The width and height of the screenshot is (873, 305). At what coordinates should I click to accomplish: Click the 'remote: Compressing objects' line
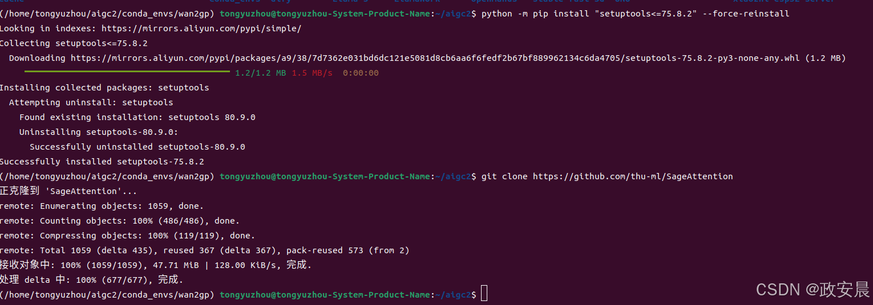tap(127, 236)
